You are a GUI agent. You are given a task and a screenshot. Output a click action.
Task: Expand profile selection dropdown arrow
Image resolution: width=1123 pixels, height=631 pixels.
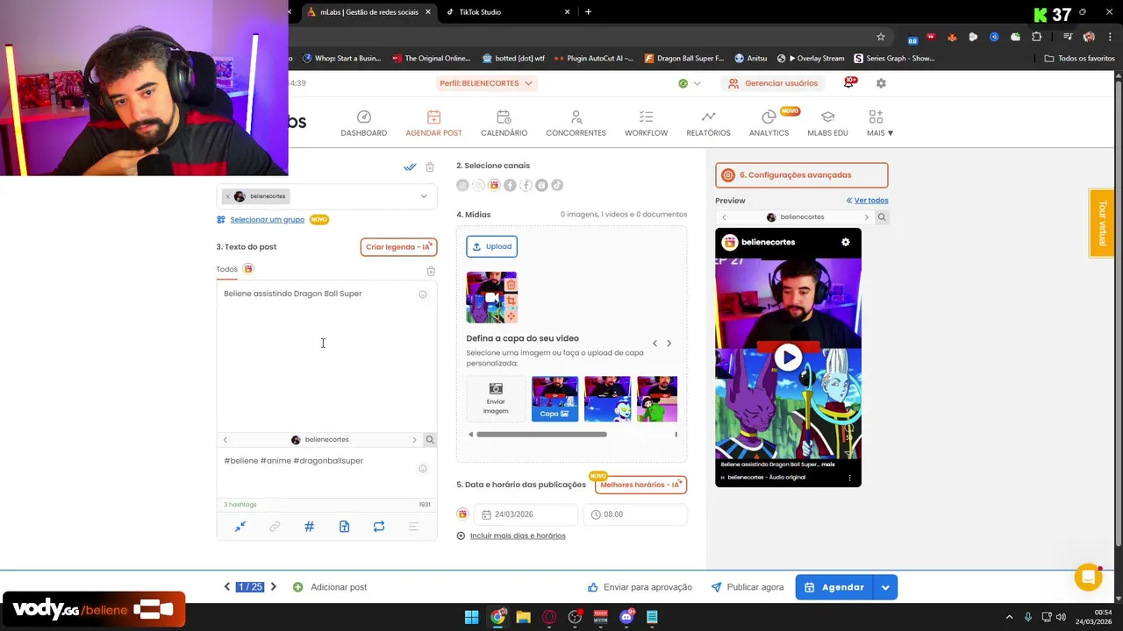tap(424, 196)
